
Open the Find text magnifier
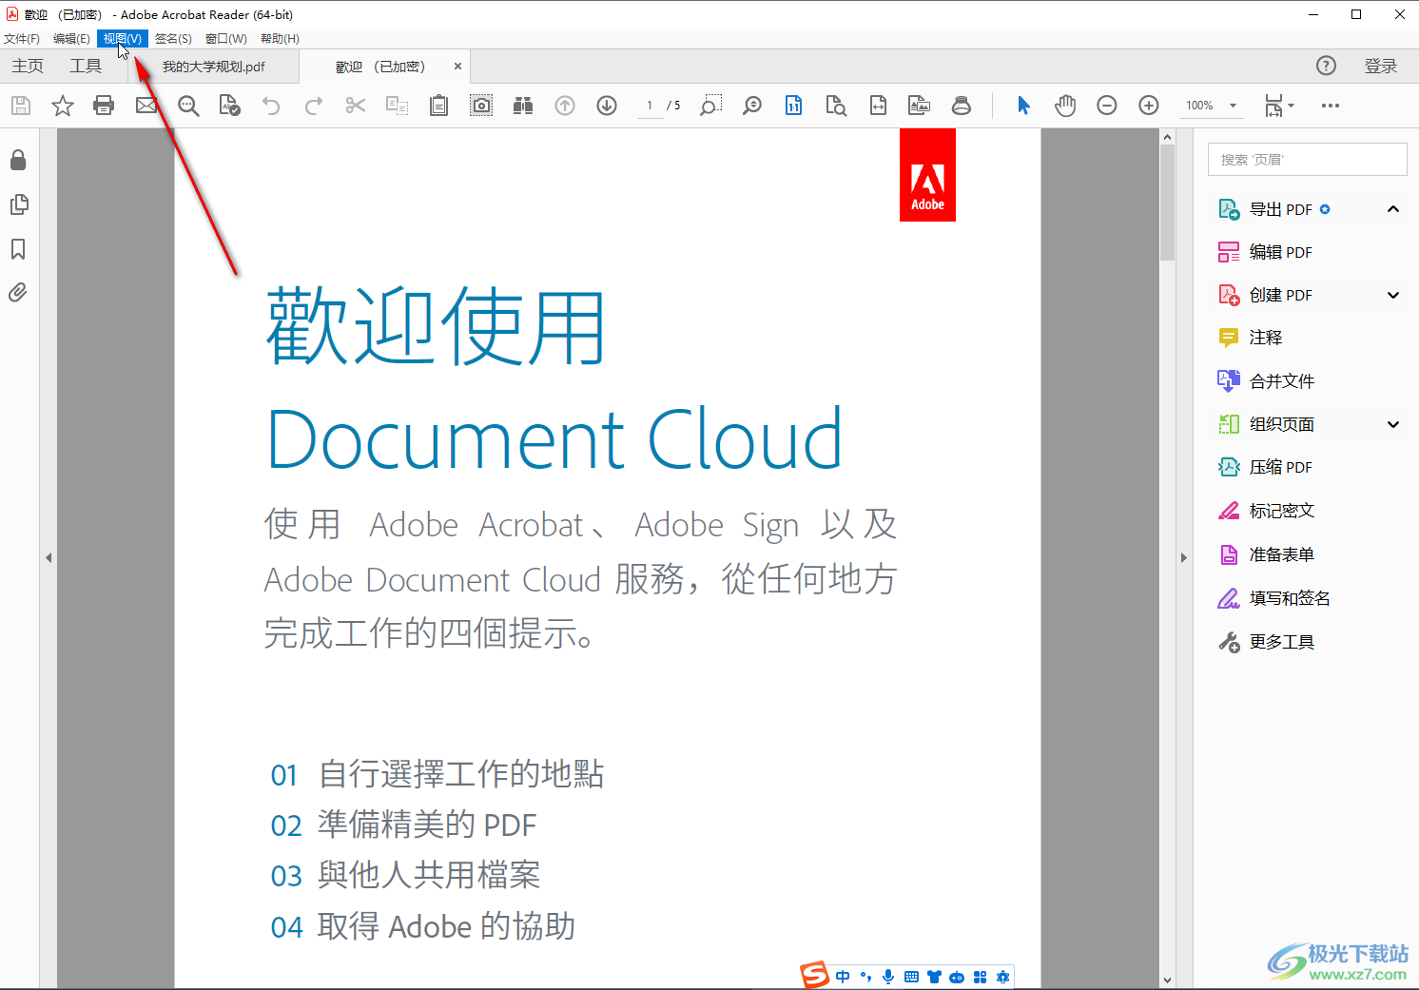[x=188, y=106]
